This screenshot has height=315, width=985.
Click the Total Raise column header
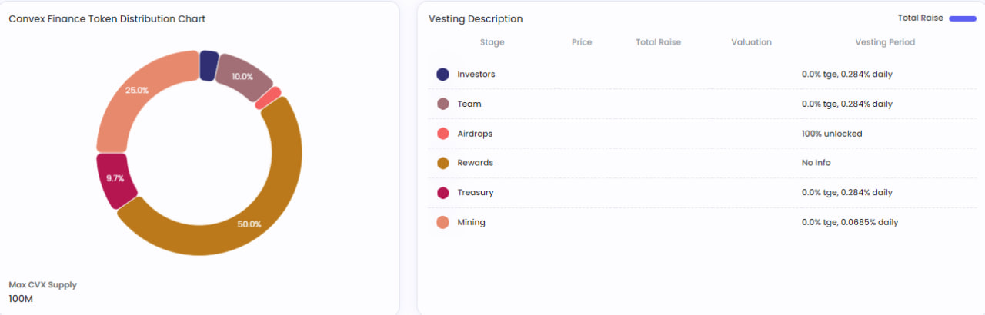tap(658, 42)
